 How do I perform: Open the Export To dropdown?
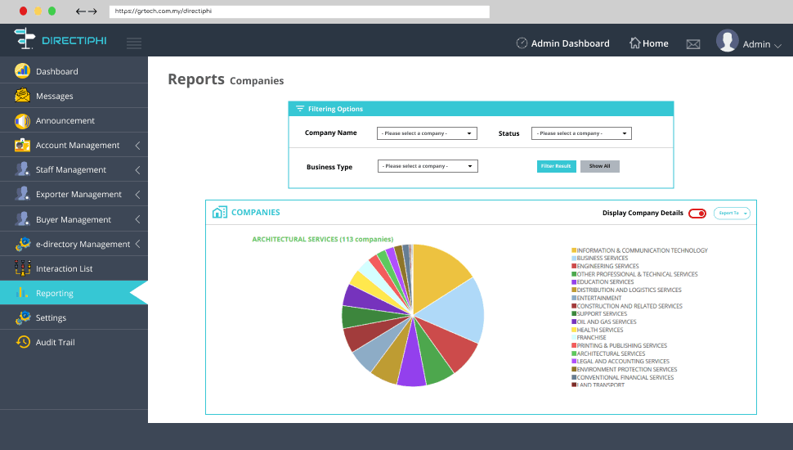(732, 213)
